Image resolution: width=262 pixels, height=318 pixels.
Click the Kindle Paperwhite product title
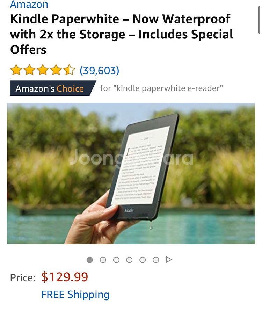122,34
